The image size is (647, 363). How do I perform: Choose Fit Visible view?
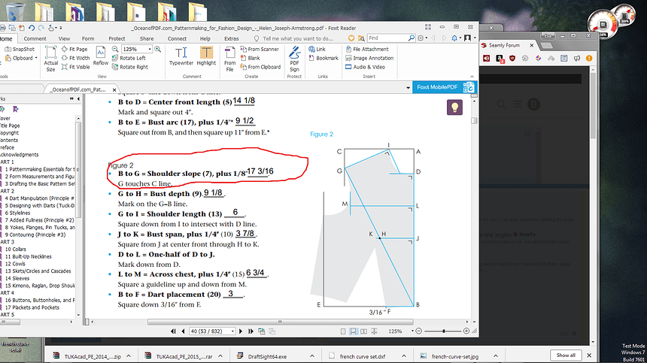(75, 67)
